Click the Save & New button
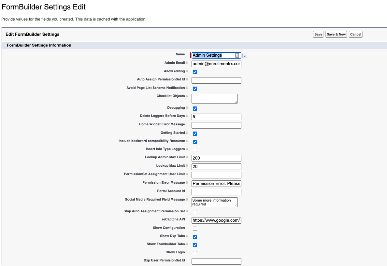The height and width of the screenshot is (266, 387). (336, 35)
